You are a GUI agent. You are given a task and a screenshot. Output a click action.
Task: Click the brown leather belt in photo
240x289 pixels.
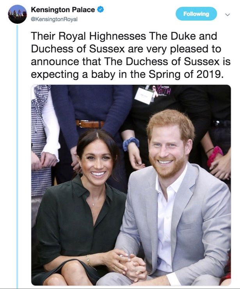(x=90, y=124)
